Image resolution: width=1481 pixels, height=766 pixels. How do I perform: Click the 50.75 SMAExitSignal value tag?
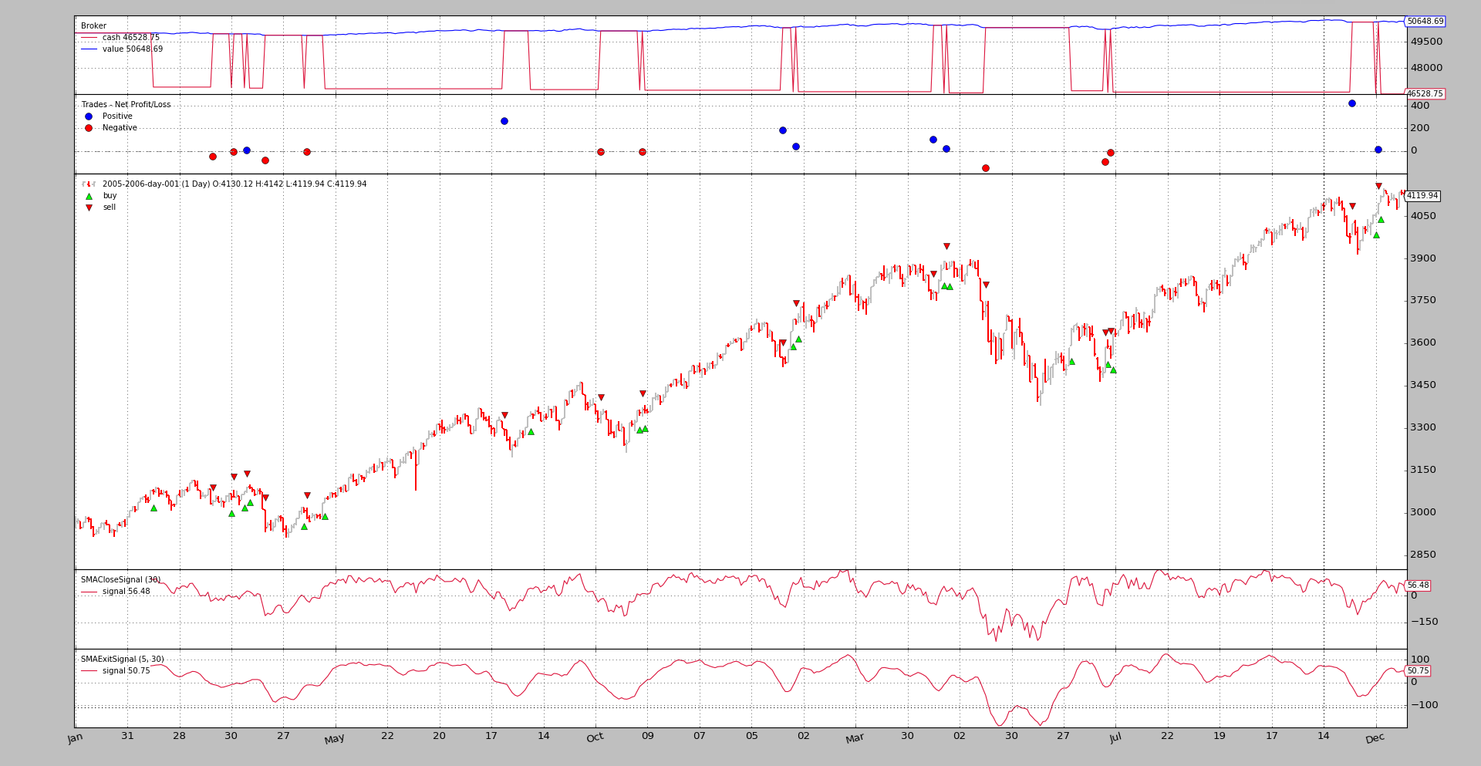(1418, 671)
